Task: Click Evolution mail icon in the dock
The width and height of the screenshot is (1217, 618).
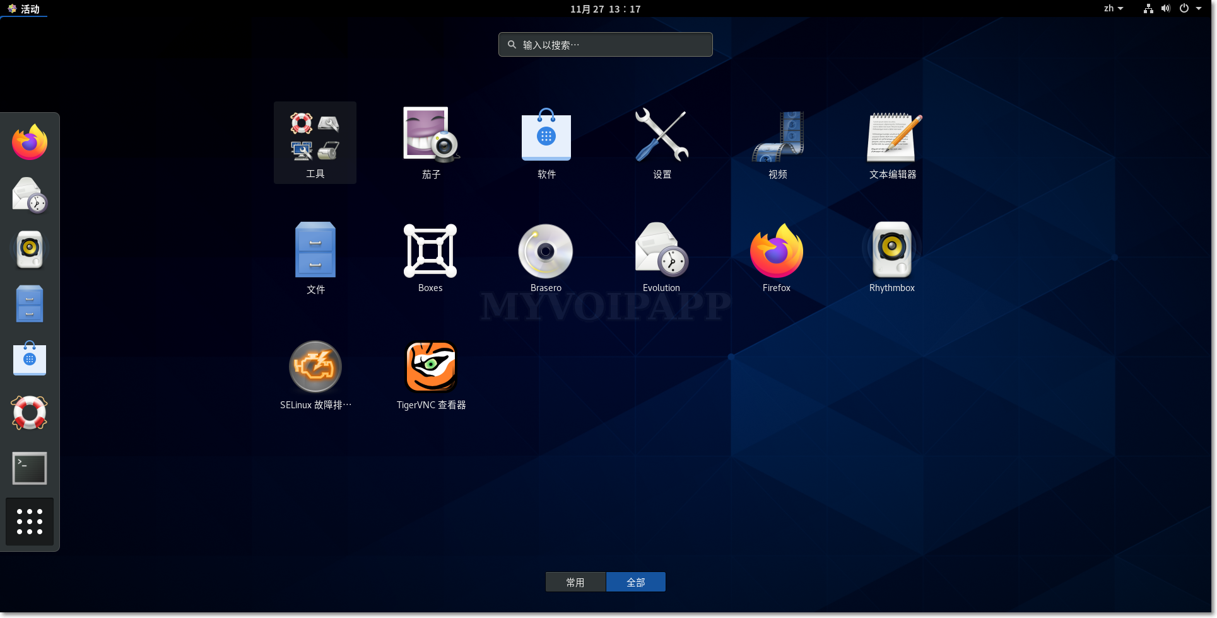Action: click(30, 195)
